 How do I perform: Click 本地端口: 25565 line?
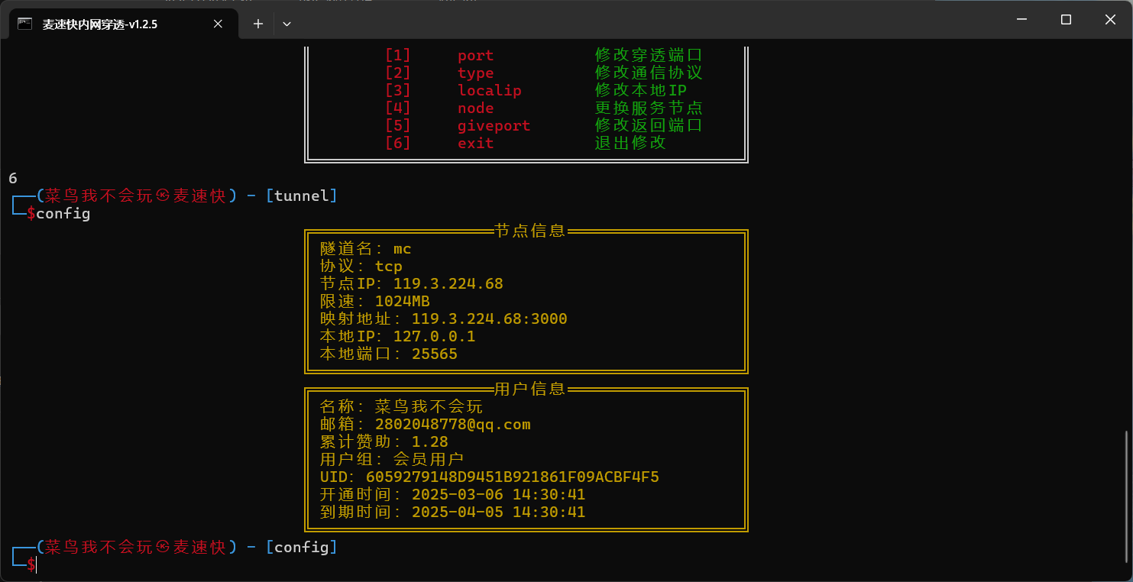(x=388, y=354)
